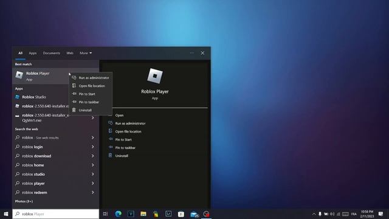Click the touch keyboard tray icon

(345, 214)
